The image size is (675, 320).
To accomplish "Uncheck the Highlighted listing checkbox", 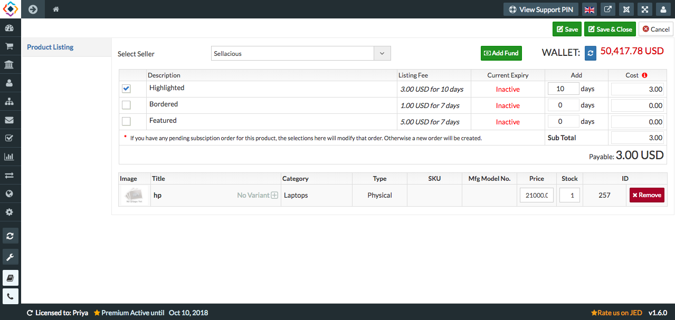I will point(126,89).
